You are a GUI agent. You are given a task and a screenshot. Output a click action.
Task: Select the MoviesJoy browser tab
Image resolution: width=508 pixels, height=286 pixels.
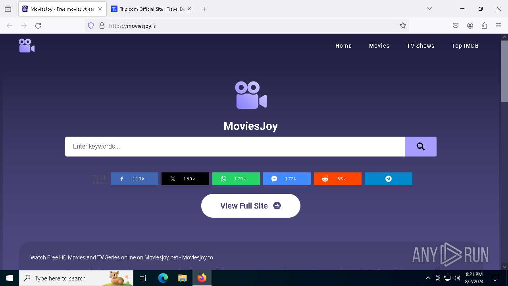coord(62,9)
